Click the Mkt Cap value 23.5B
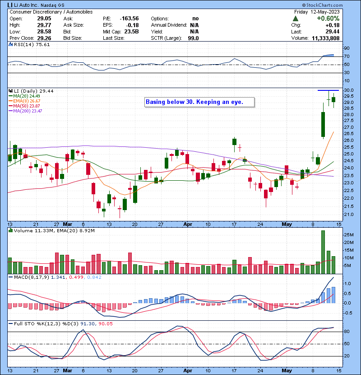The height and width of the screenshot is (375, 361). (131, 32)
